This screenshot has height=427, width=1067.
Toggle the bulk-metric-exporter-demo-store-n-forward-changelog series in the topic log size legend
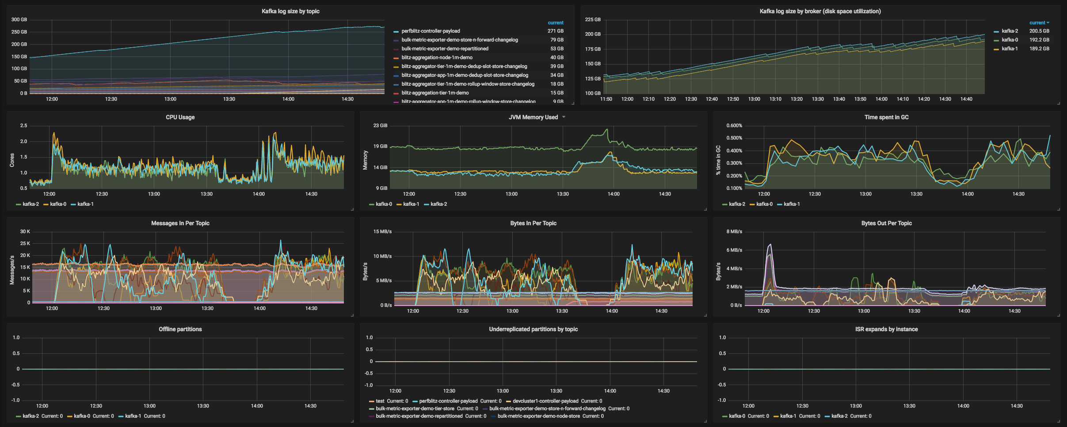[460, 40]
